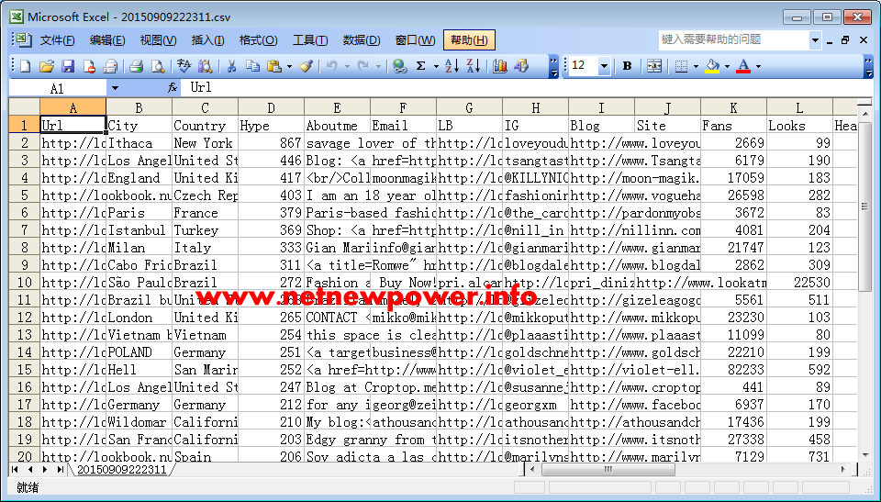Click the Excel workbook icon in menu bar
The image size is (881, 502).
23,39
